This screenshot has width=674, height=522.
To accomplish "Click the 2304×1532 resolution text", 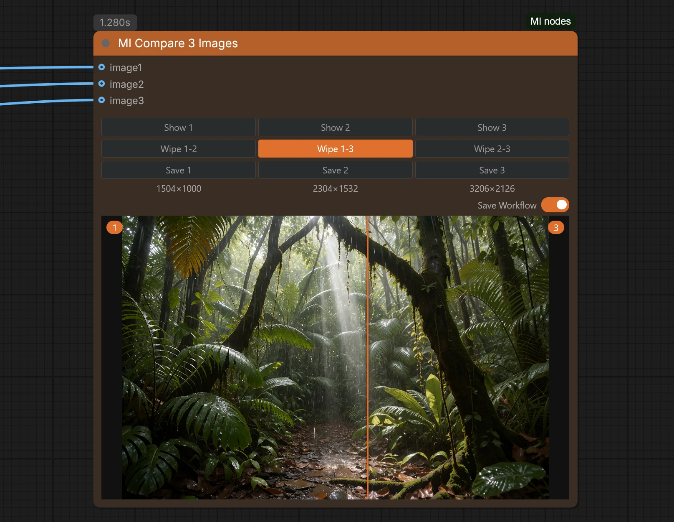I will pos(335,188).
